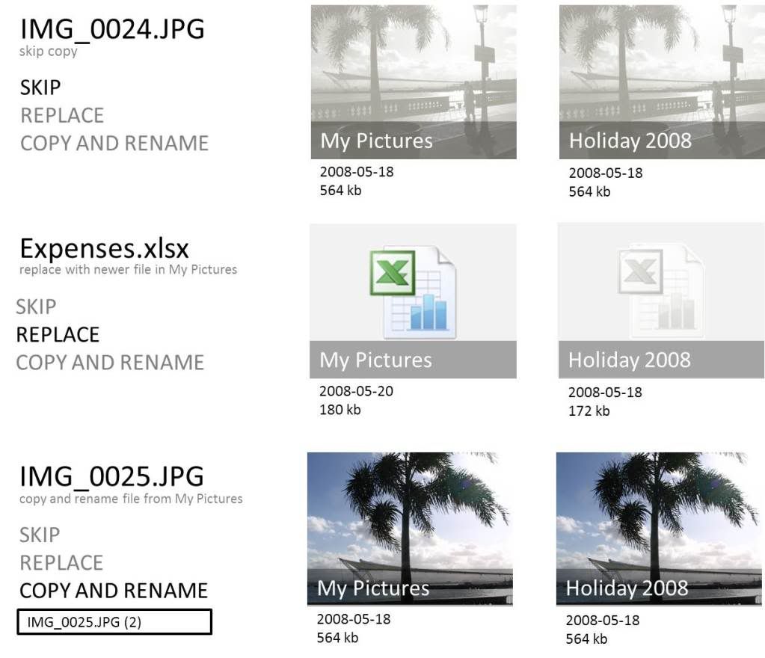The image size is (765, 658).
Task: Click the Expenses.xlsx file name heading
Action: pyautogui.click(x=105, y=249)
